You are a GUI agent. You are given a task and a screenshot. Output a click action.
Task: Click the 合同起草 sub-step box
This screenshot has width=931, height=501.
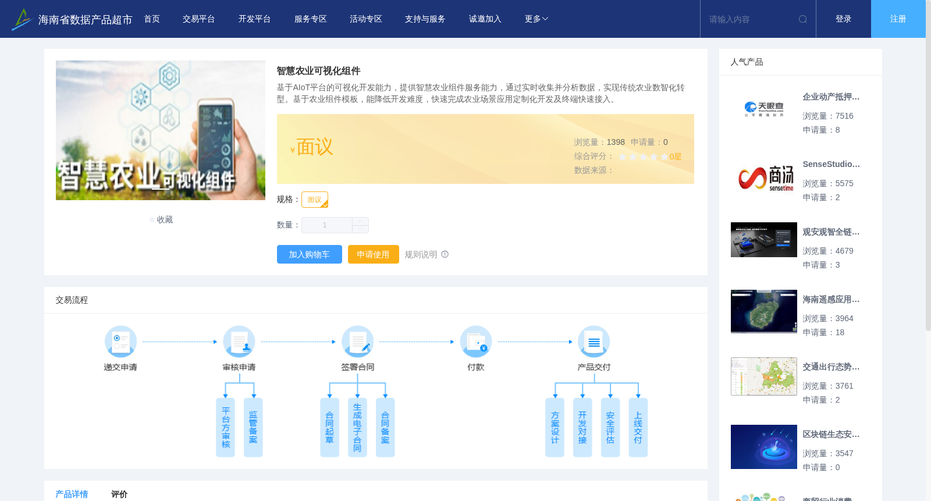[329, 428]
